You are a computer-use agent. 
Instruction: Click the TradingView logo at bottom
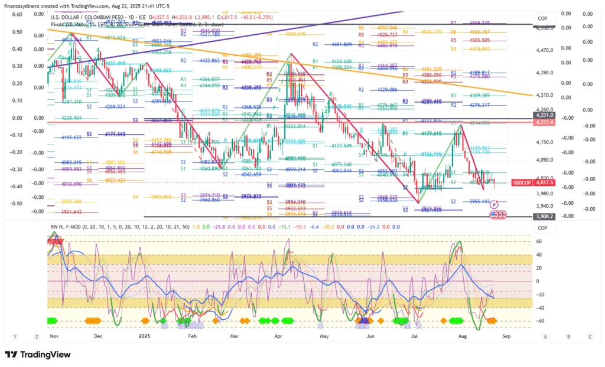coord(37,354)
